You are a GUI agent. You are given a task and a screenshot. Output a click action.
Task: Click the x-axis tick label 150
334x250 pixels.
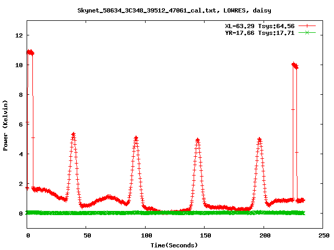(x=206, y=235)
